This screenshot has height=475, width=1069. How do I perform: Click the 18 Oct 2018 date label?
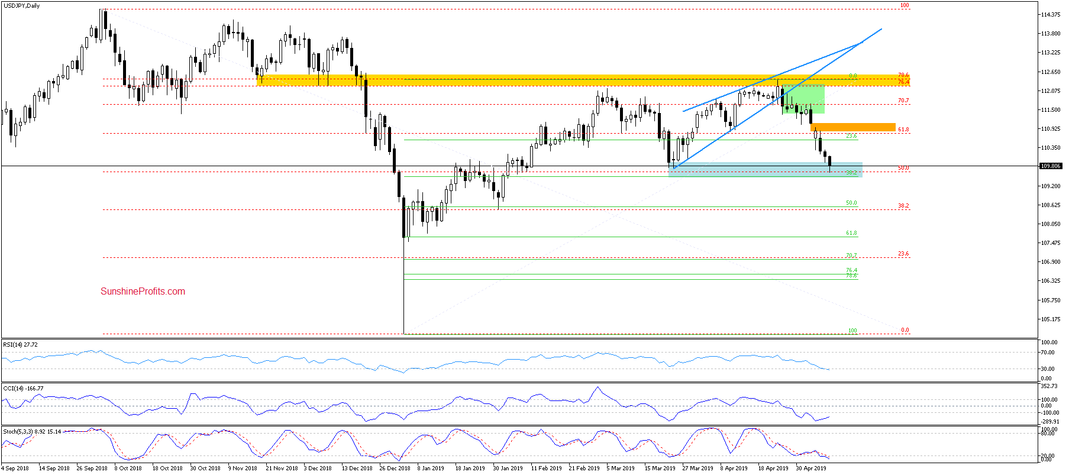click(167, 468)
